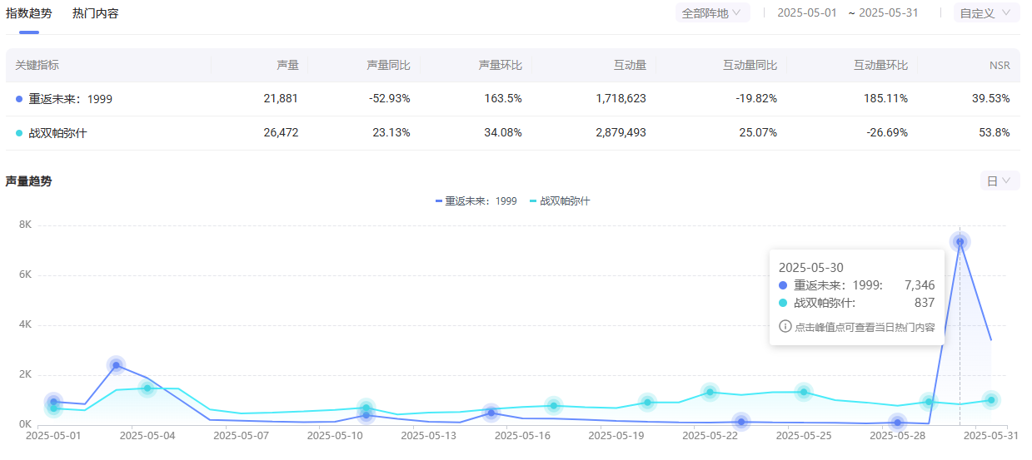
Task: Click the 34.08% 声量环比 value
Action: [502, 132]
